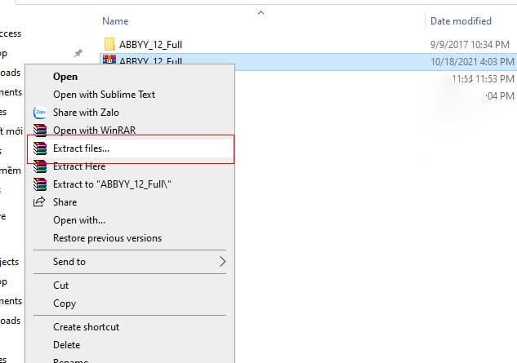Click the Share arrow icon in the context menu
The height and width of the screenshot is (363, 517).
point(39,201)
